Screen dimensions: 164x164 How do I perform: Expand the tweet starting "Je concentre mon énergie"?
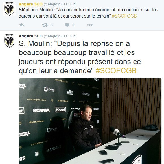point(88,13)
